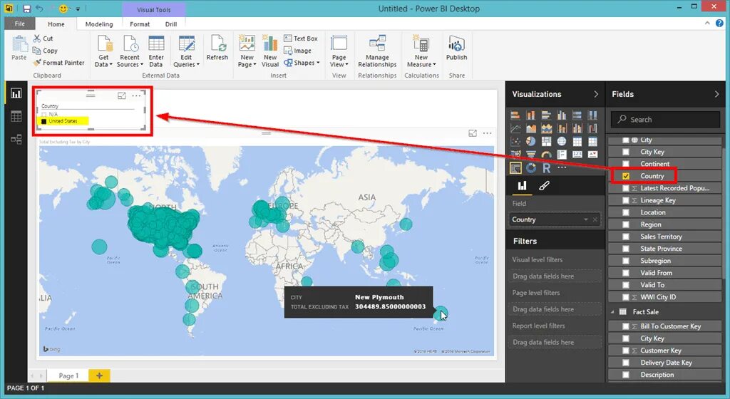Remove Country from the Field well

(595, 219)
